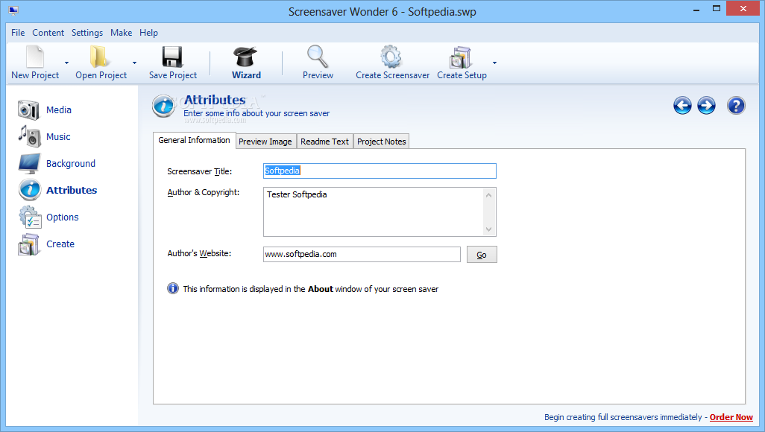Click the Attributes label in sidebar

click(x=72, y=190)
